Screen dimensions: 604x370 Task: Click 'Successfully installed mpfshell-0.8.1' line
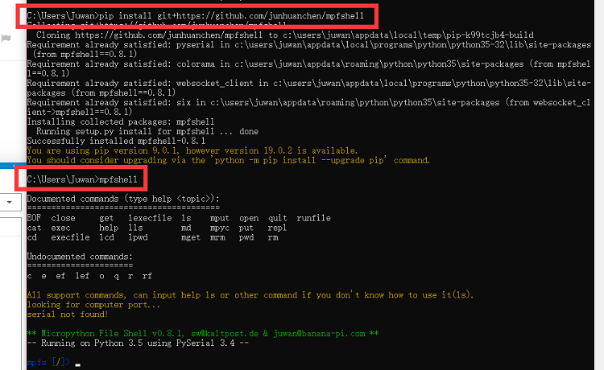tap(116, 141)
